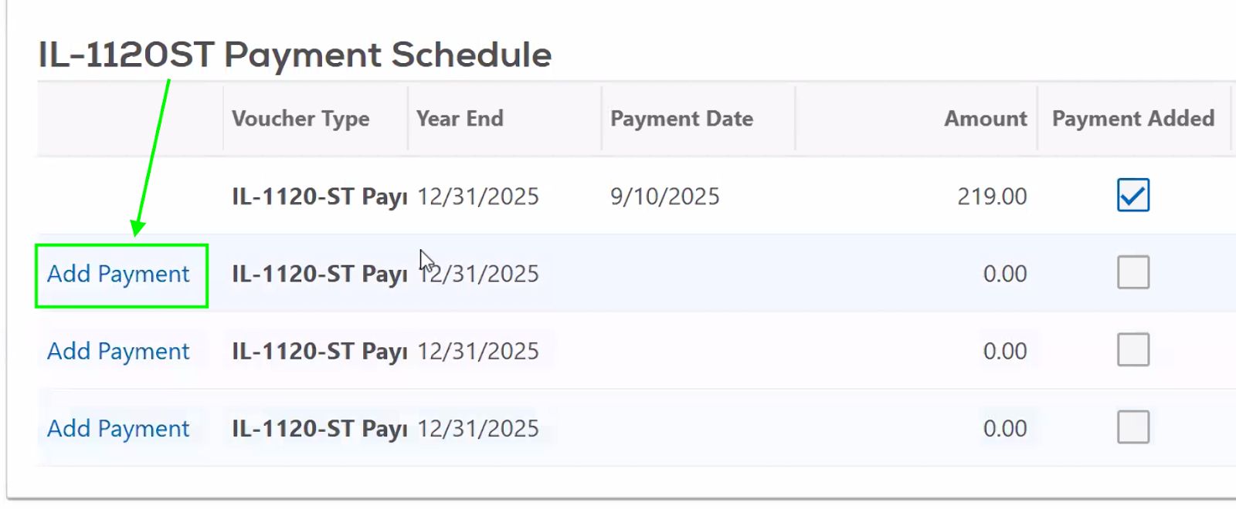
Task: Click the Payment Date column header
Action: pos(681,119)
